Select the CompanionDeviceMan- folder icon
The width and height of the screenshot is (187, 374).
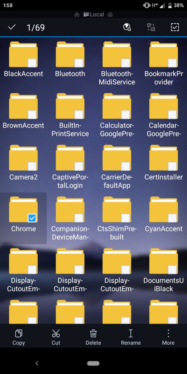pos(70,209)
